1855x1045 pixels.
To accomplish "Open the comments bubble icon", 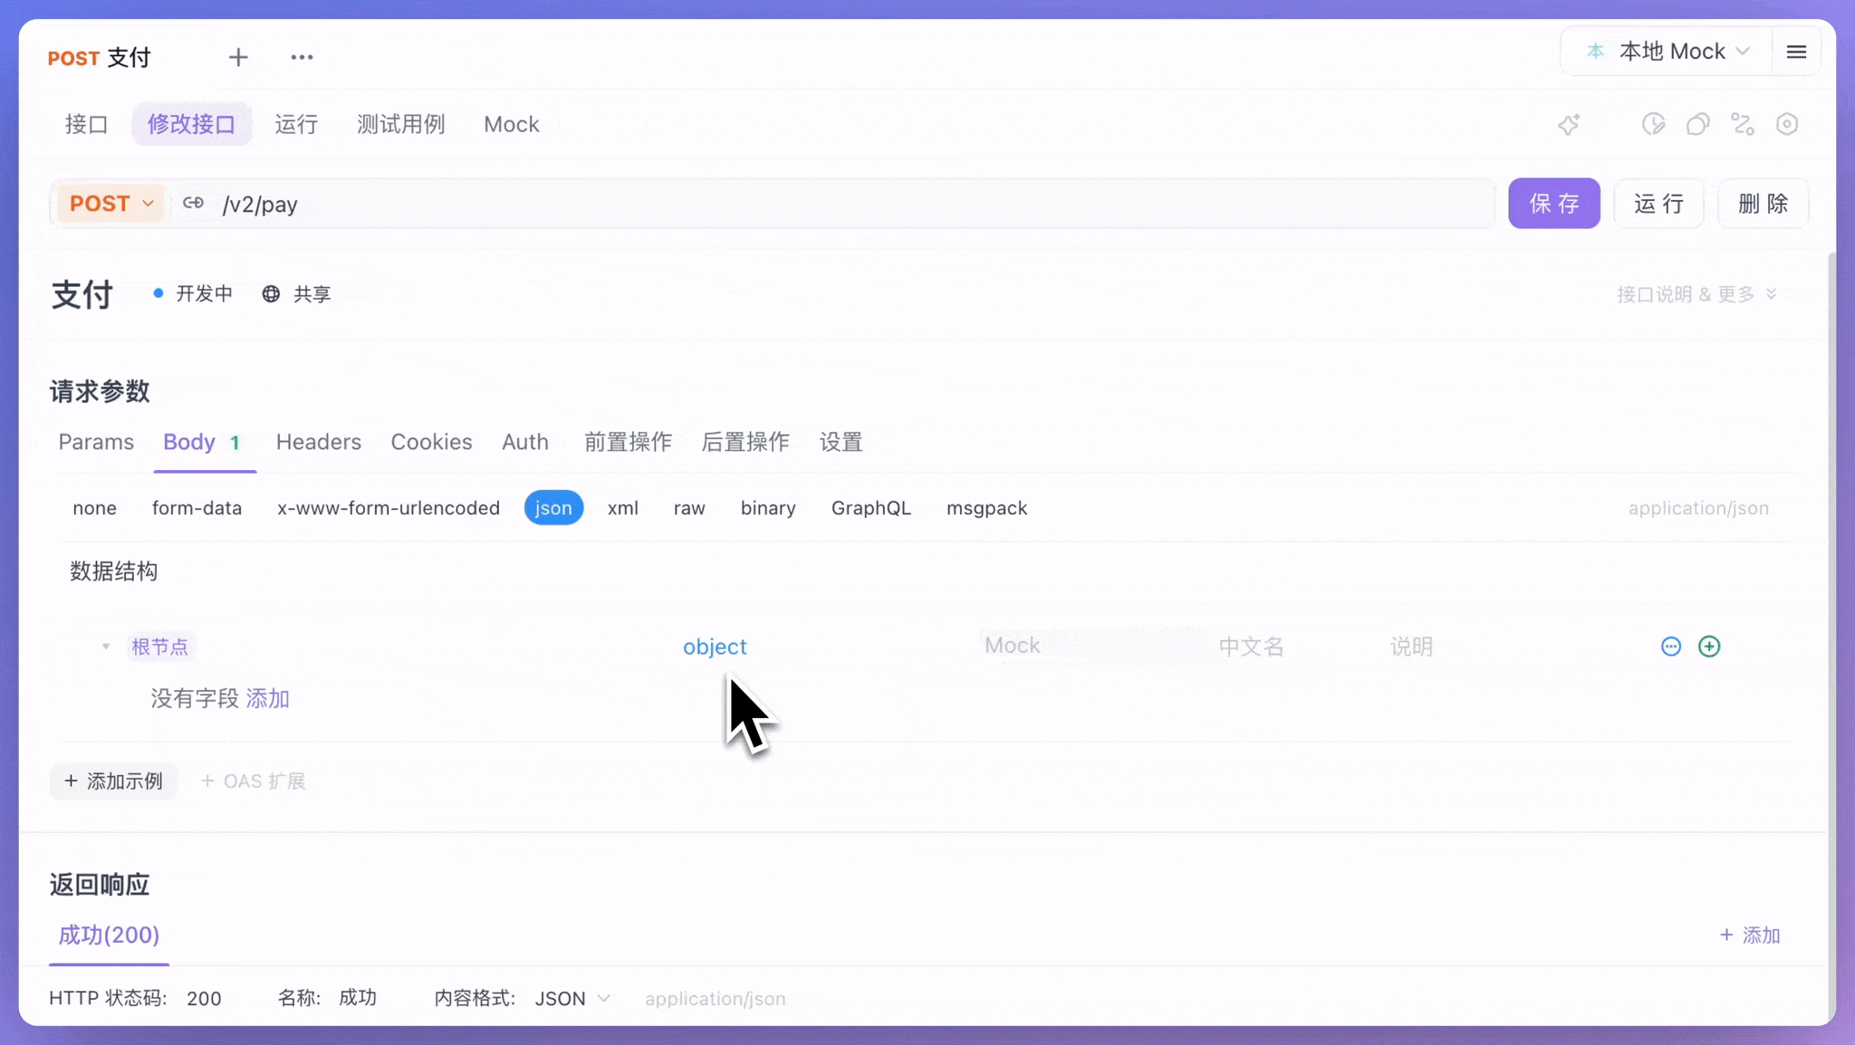I will point(1697,124).
